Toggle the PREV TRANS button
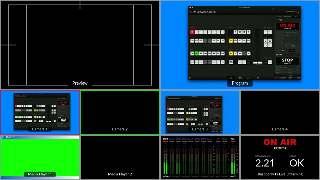This screenshot has height=180, width=320. click(231, 62)
